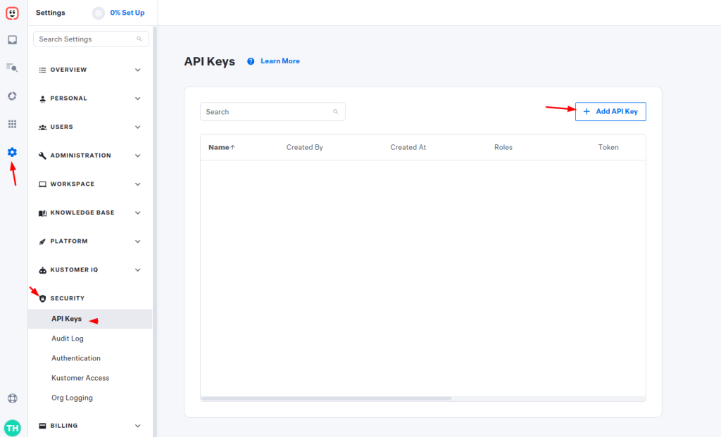
Task: Expand the Billing section
Action: coord(90,426)
